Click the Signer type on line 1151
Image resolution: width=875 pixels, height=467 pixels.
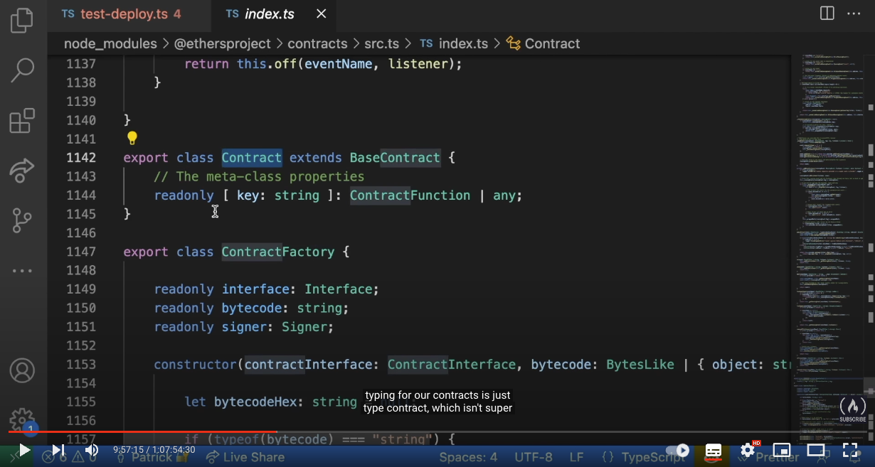click(x=304, y=327)
